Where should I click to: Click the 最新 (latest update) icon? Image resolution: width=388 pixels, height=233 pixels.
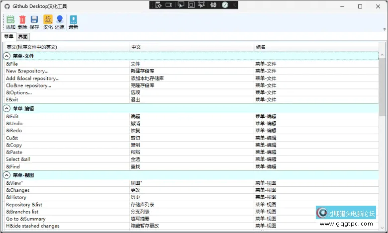tap(74, 22)
